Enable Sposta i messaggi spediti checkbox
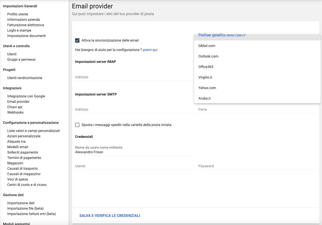 [78, 125]
